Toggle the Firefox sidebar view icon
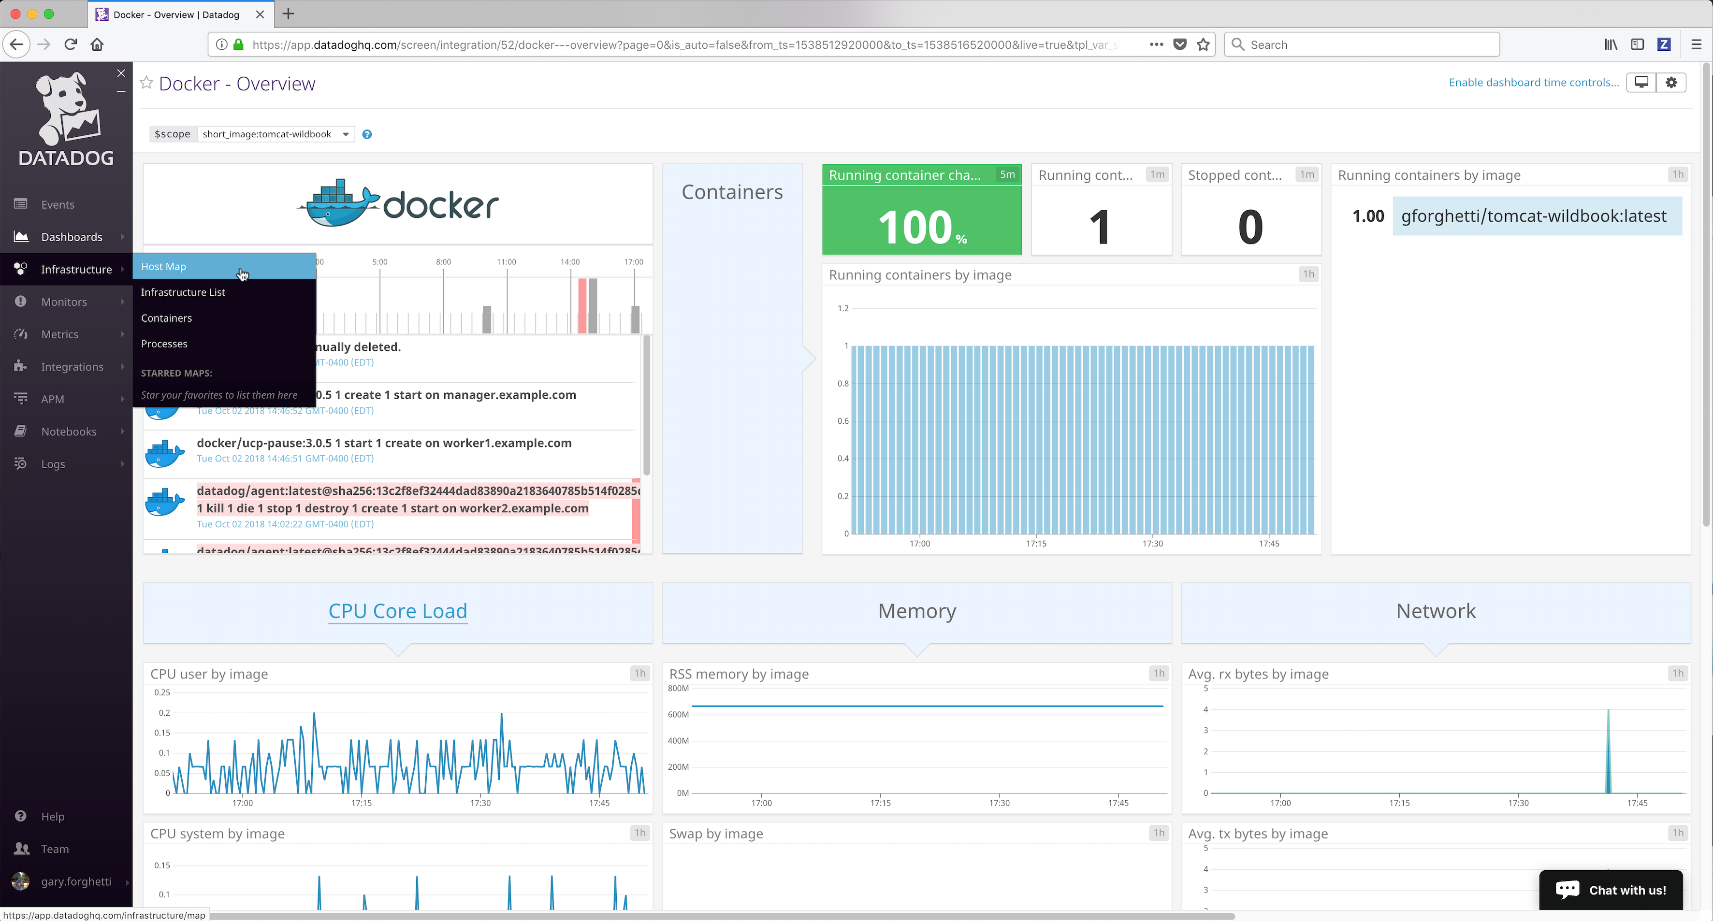 tap(1637, 44)
